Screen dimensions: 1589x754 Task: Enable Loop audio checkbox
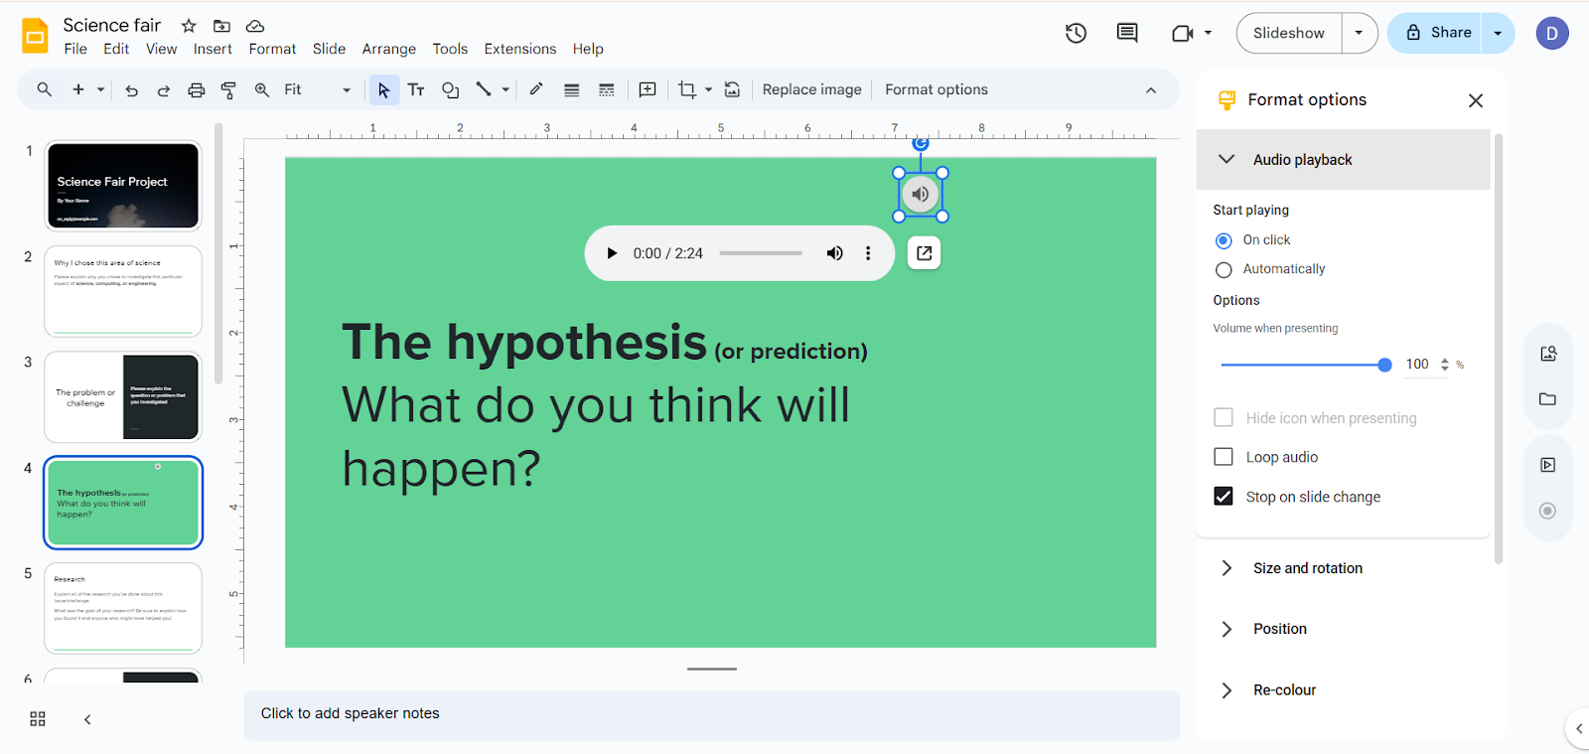[x=1224, y=457]
